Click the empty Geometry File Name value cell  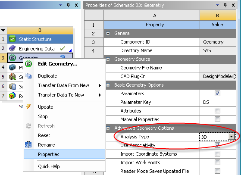coord(218,68)
